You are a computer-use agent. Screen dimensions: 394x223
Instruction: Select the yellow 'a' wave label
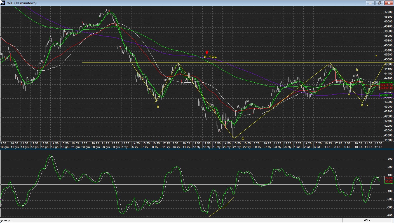pos(349,94)
